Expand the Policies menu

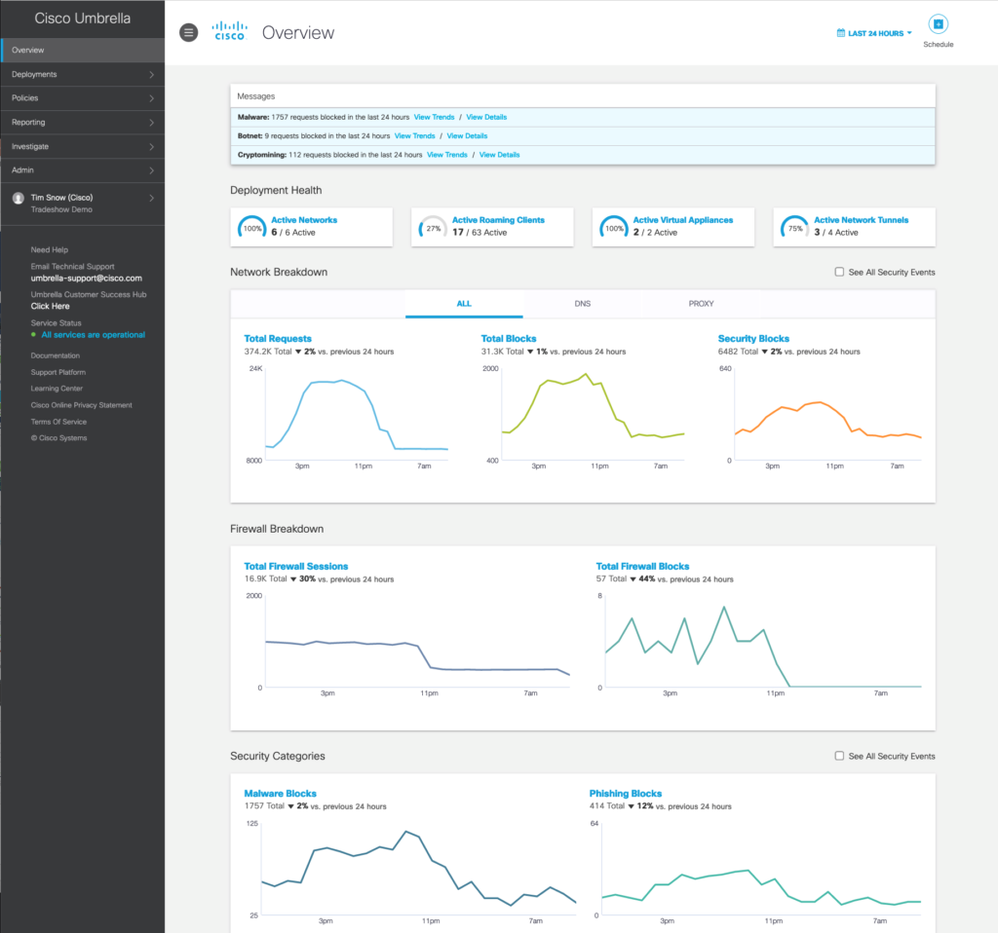[83, 98]
